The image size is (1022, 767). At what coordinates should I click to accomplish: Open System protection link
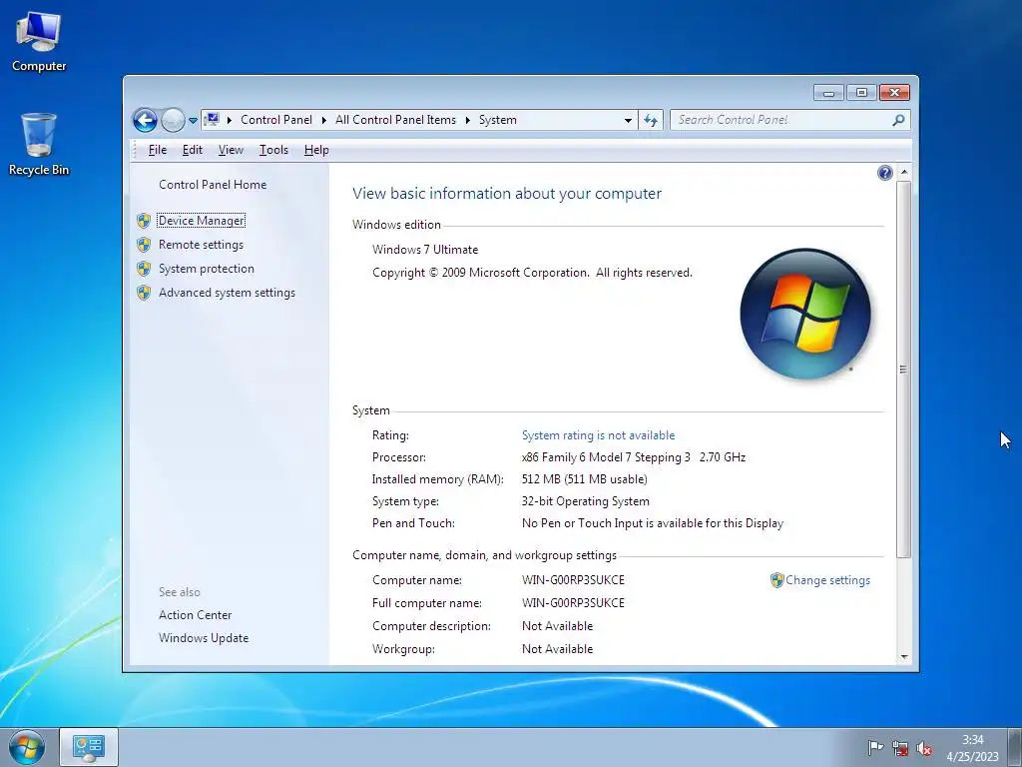[206, 269]
